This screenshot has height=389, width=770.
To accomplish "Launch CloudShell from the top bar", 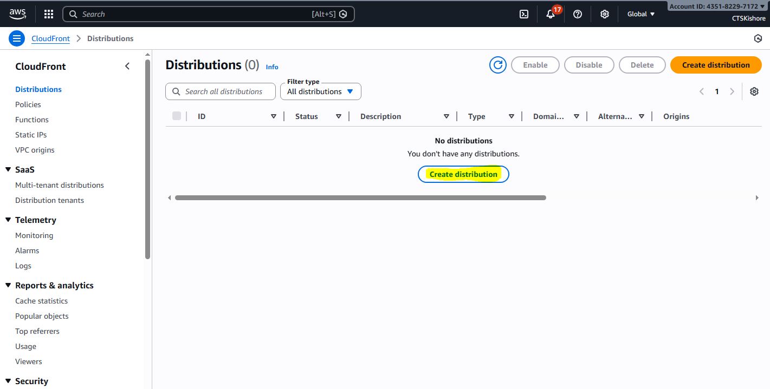I will pos(524,14).
